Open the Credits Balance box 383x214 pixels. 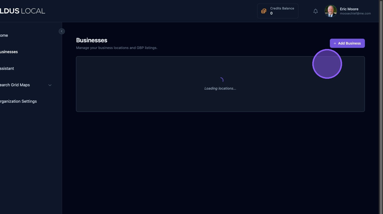278,11
